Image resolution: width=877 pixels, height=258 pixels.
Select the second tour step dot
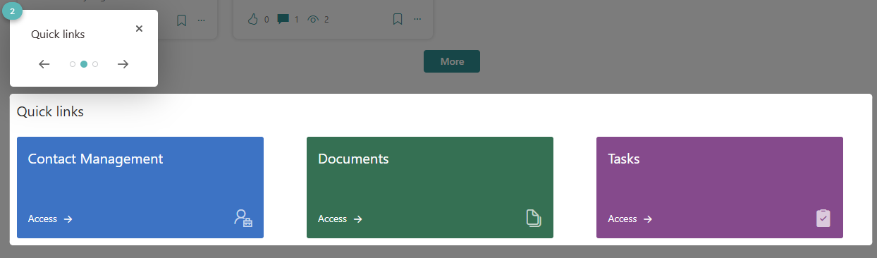84,64
